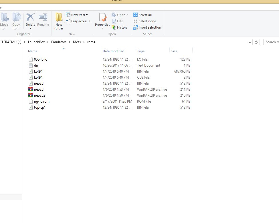This screenshot has height=223, width=279.
Task: Click the Rename icon in ribbon
Action: pos(43,18)
